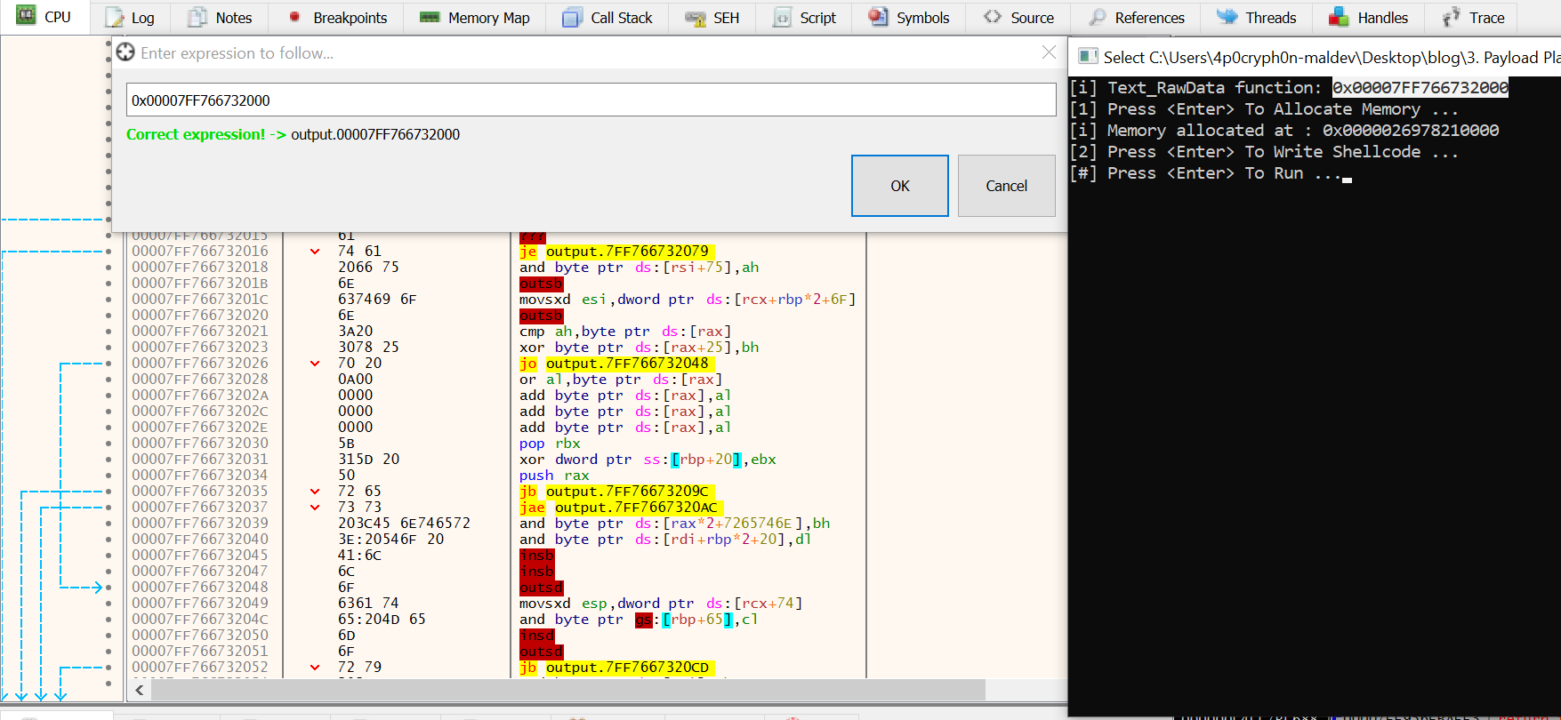Click the 'jb output.7FF7667320CD' instruction
1561x720 pixels.
(x=616, y=668)
